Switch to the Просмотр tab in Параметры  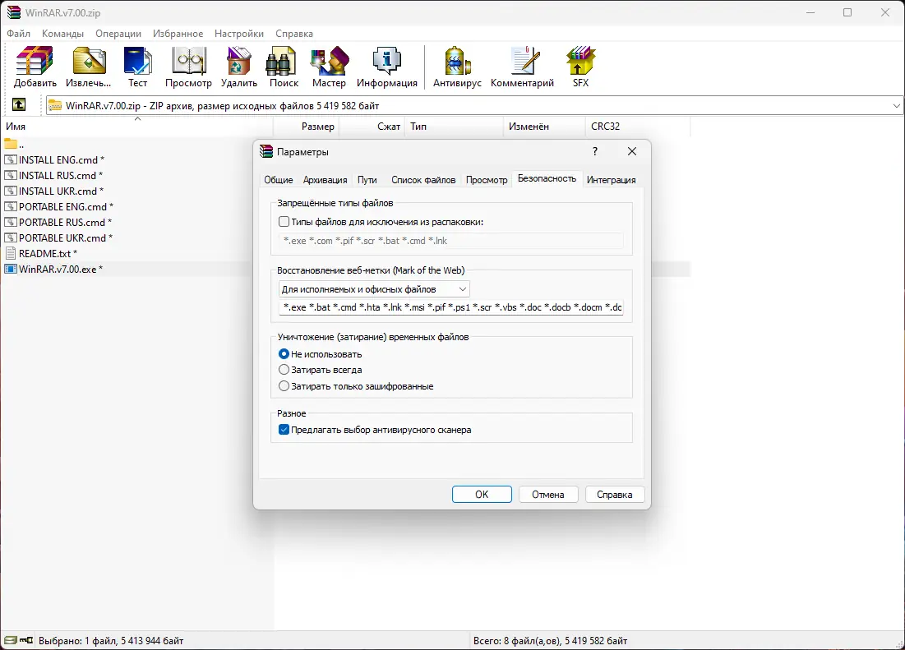487,180
